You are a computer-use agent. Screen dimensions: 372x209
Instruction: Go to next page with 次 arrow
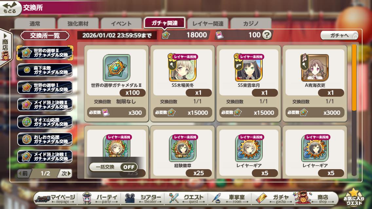(65, 173)
